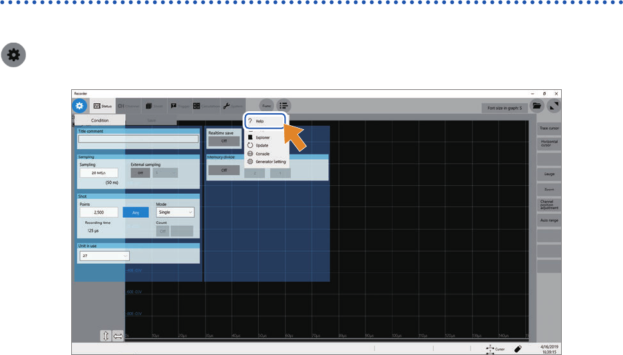Screen dimensions: 623x355
Task: Switch to the Channel tab
Action: coord(128,106)
